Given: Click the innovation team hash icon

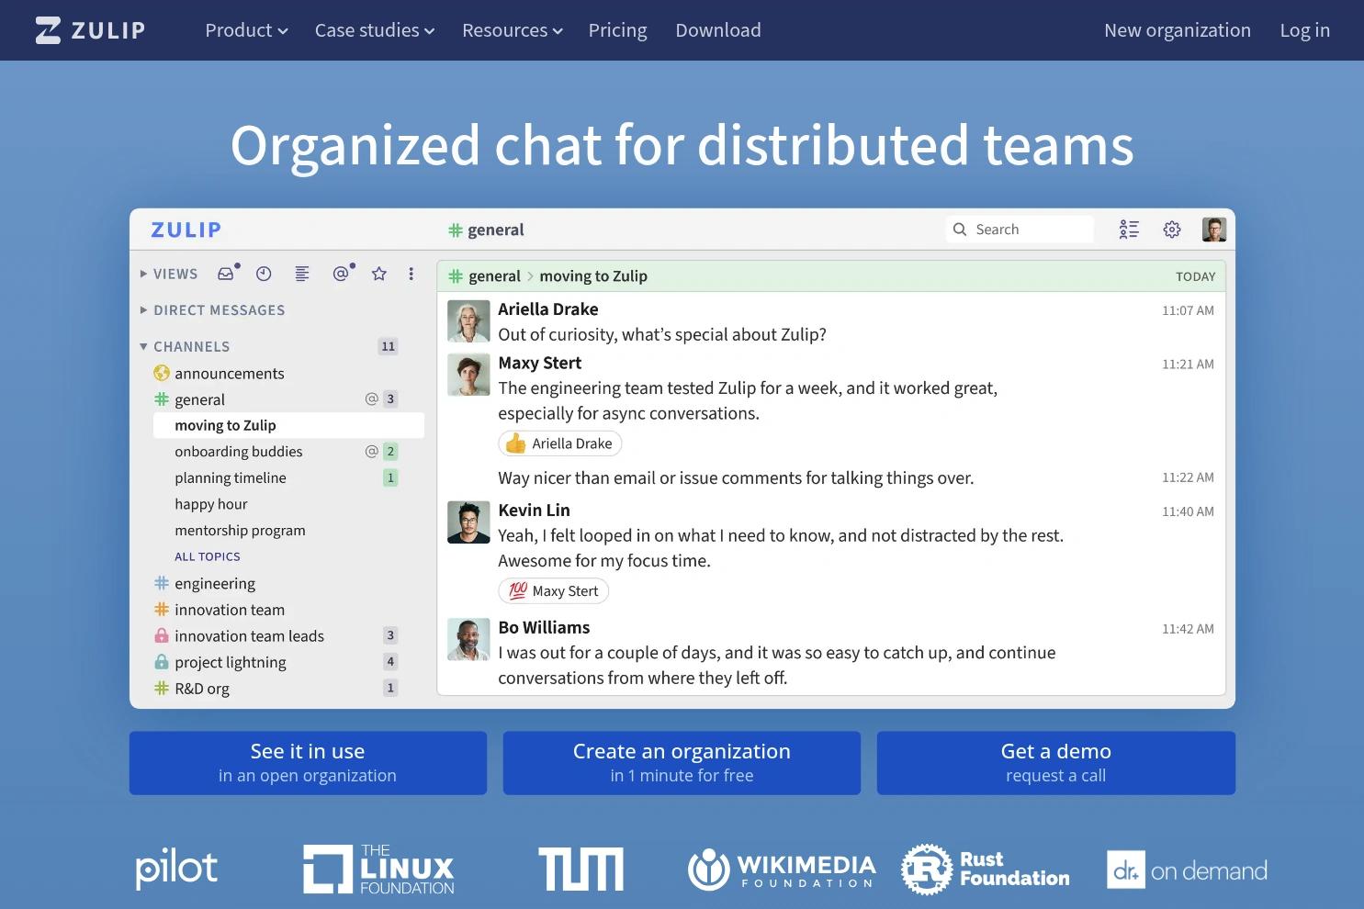Looking at the screenshot, I should point(162,610).
